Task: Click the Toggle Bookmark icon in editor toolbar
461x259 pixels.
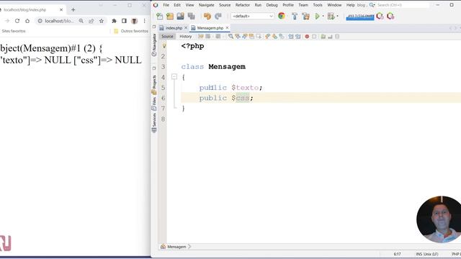Action: pos(282,37)
